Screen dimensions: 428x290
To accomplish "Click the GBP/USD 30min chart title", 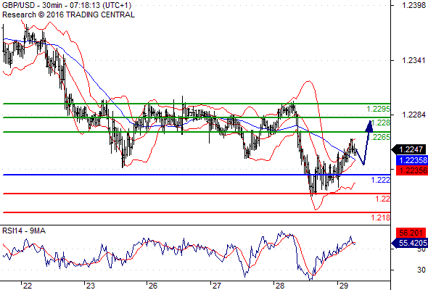I will tap(67, 5).
